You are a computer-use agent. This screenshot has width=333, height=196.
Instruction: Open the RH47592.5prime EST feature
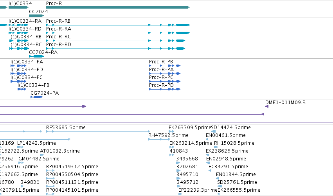coord(159,139)
